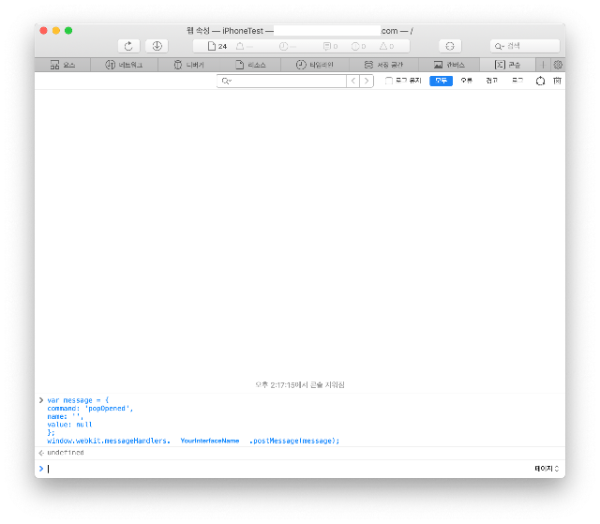
Task: Open Web Inspector settings gear
Action: coord(558,65)
